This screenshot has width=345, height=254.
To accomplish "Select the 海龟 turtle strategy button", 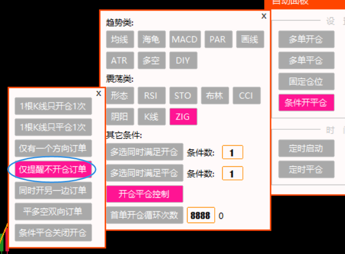I will tap(151, 39).
